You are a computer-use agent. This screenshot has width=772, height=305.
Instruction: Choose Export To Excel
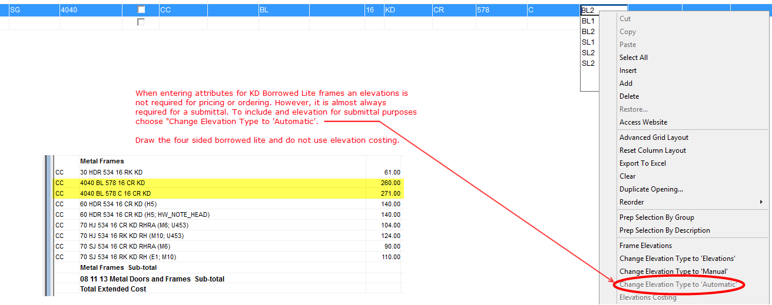[x=642, y=163]
